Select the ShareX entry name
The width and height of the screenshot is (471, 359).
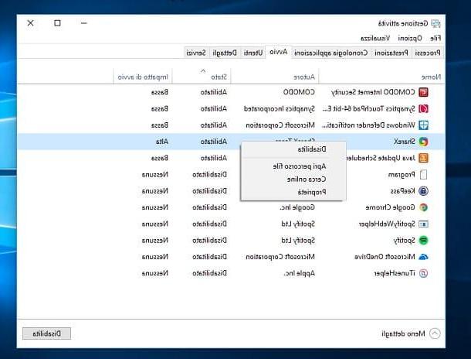pos(405,142)
